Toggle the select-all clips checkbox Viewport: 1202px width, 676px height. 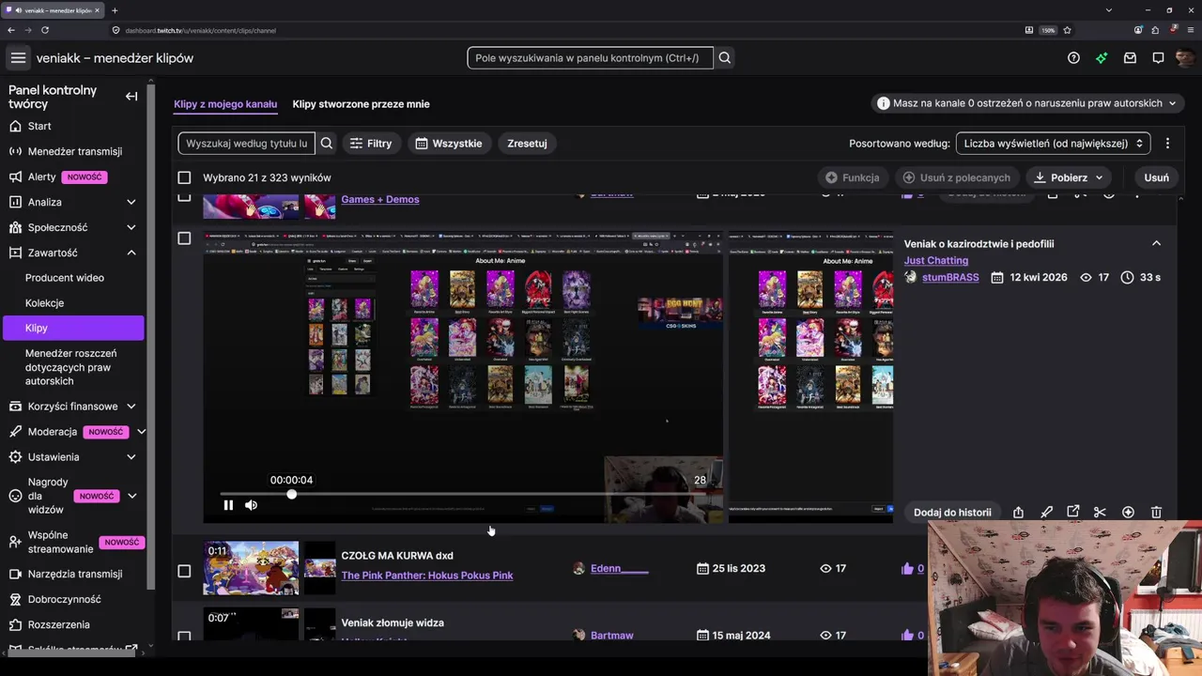tap(184, 177)
